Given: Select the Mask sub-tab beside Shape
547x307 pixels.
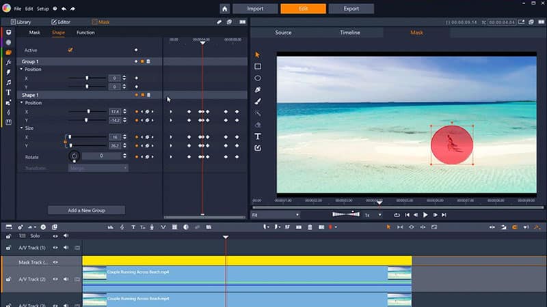Looking at the screenshot, I should tap(35, 32).
